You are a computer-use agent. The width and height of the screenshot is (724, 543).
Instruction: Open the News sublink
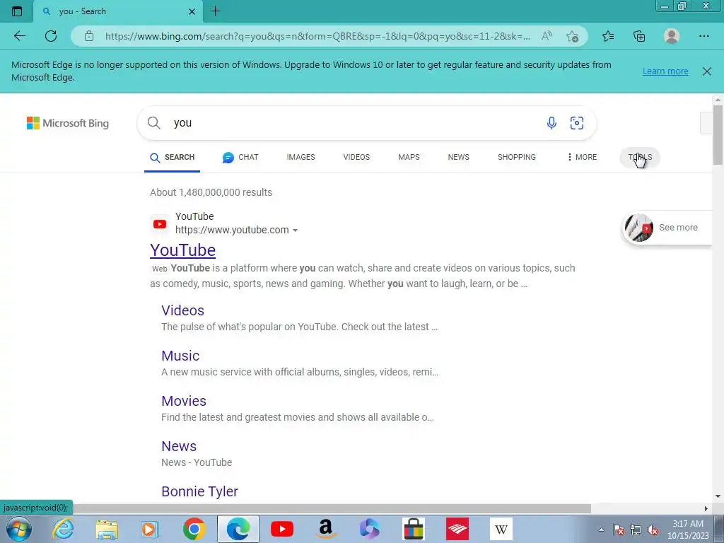pos(179,446)
